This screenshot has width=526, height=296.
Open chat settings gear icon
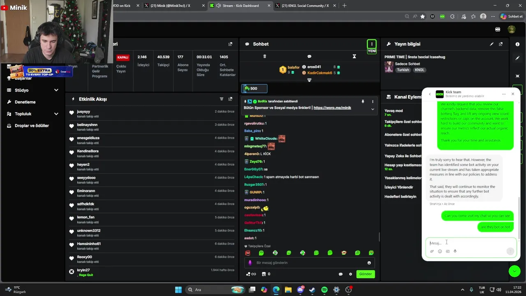tap(351, 274)
